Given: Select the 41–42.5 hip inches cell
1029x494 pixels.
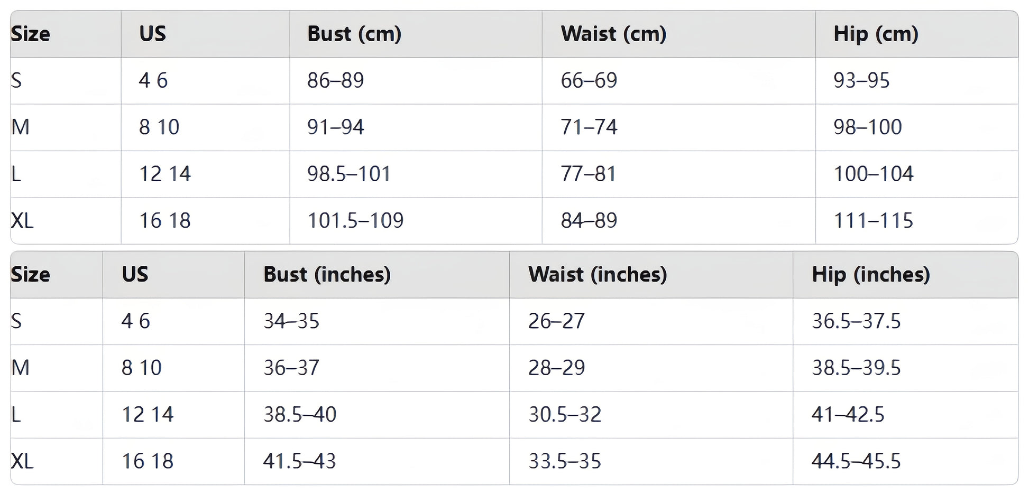Looking at the screenshot, I should coord(848,415).
